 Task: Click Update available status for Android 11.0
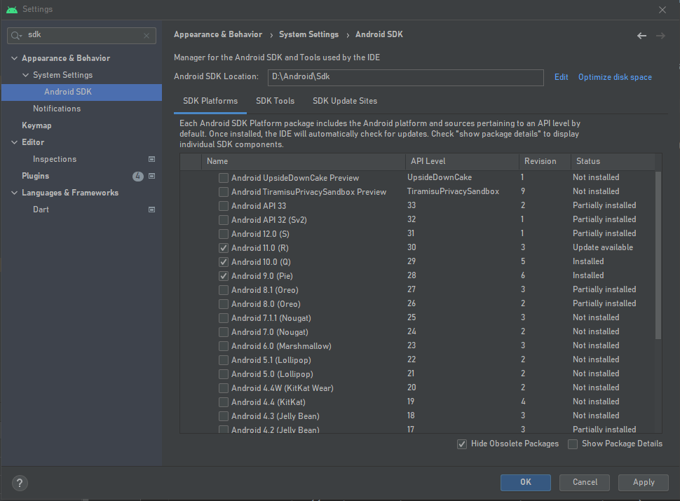[603, 247]
